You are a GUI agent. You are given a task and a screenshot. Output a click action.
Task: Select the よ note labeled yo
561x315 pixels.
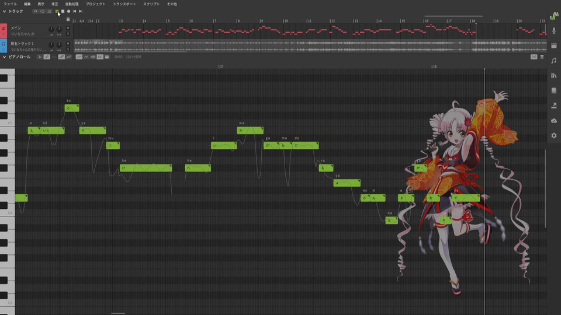coord(347,183)
